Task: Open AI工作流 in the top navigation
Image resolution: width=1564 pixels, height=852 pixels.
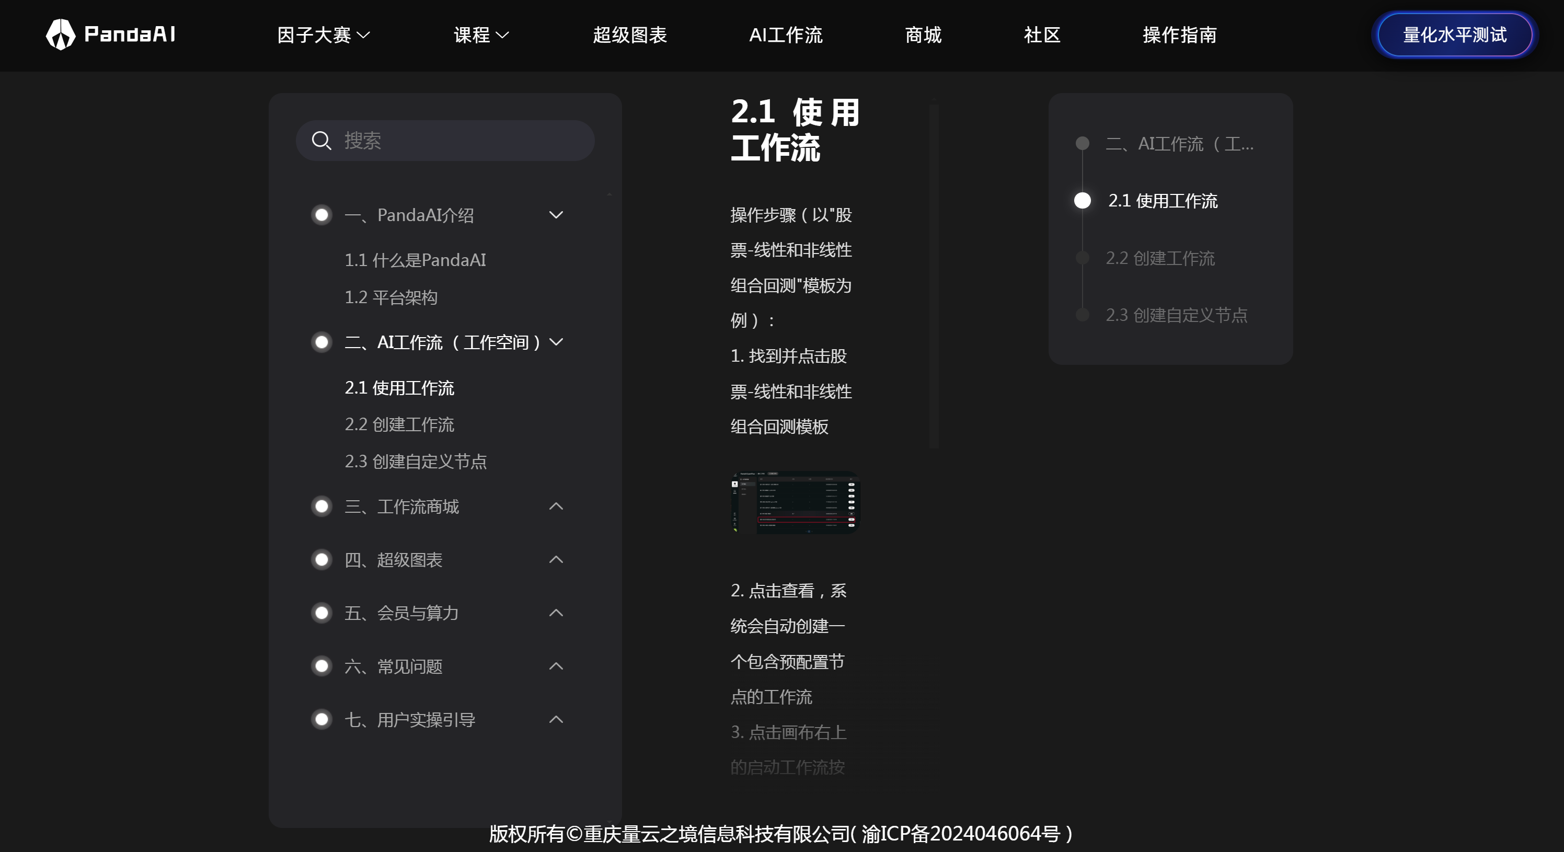Action: click(786, 35)
